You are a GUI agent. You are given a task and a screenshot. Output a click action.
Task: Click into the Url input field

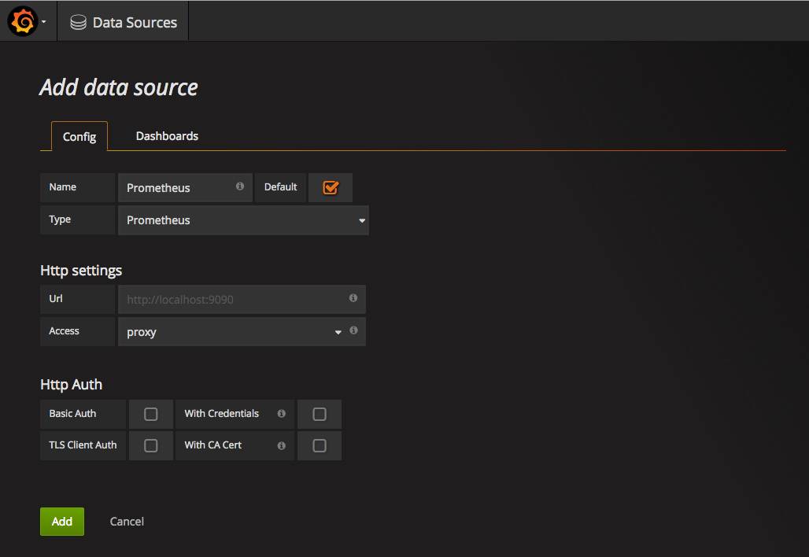tap(232, 300)
